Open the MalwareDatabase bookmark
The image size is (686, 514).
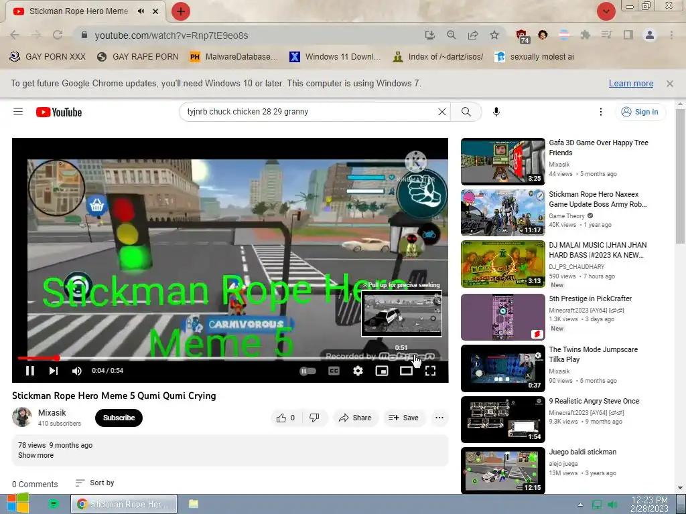pos(234,57)
